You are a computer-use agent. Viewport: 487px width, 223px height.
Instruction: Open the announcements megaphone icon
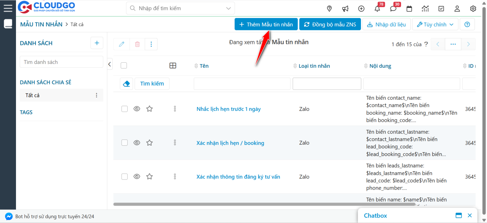(345, 8)
